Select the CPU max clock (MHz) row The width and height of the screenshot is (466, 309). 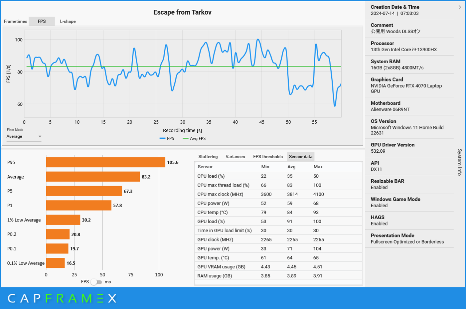(x=279, y=194)
